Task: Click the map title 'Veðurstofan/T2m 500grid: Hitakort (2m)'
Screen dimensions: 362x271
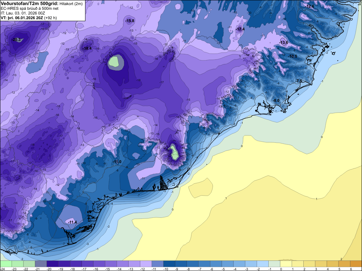Action: click(42, 3)
